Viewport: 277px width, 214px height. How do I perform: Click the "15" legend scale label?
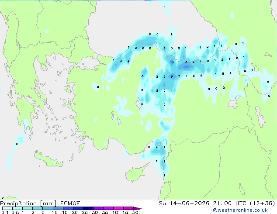[65, 212]
